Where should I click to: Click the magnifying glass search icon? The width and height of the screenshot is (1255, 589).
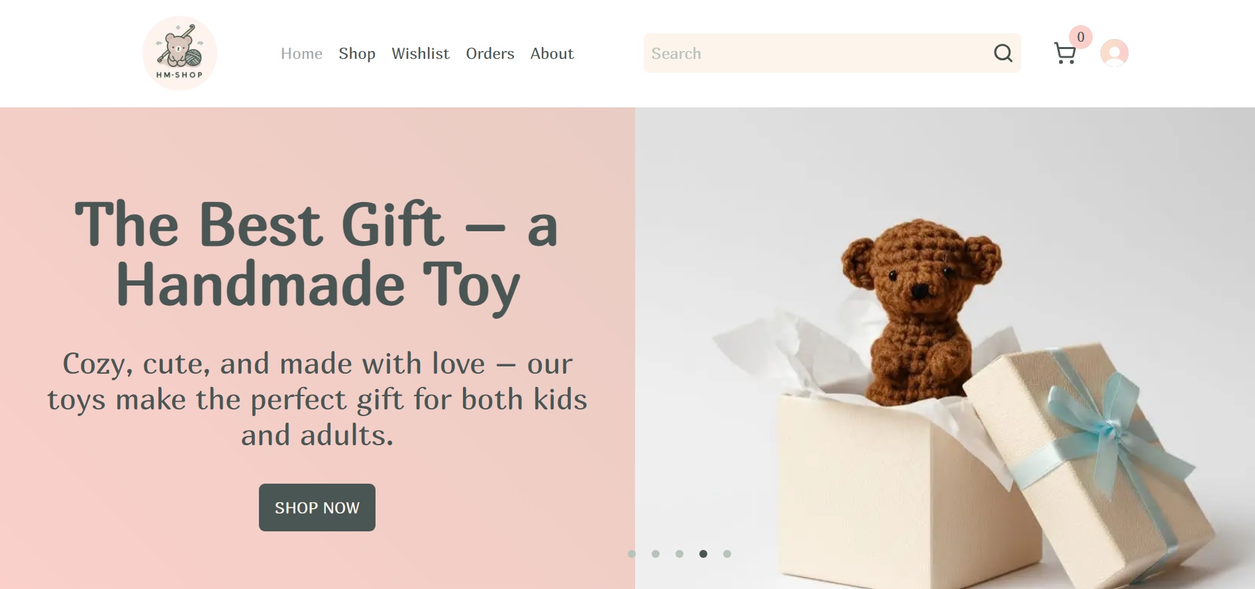click(1003, 53)
